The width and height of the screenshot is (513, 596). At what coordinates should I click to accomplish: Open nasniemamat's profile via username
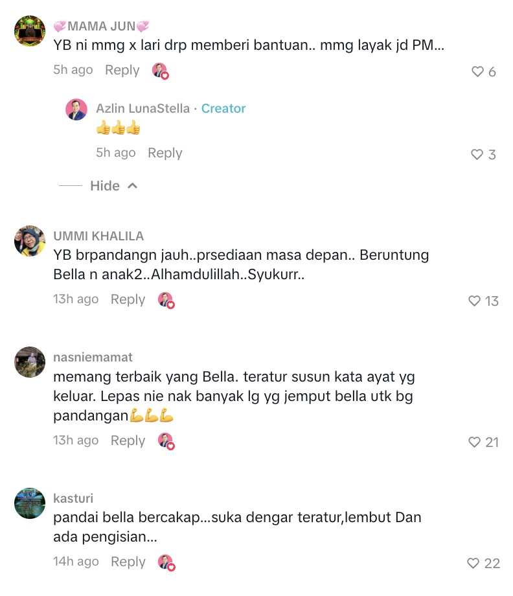click(x=93, y=357)
